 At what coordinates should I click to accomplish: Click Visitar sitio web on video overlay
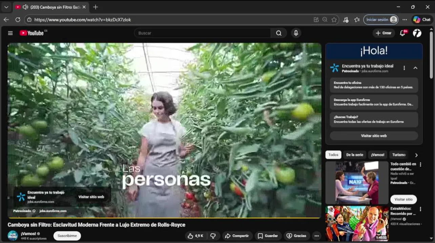coord(91,197)
